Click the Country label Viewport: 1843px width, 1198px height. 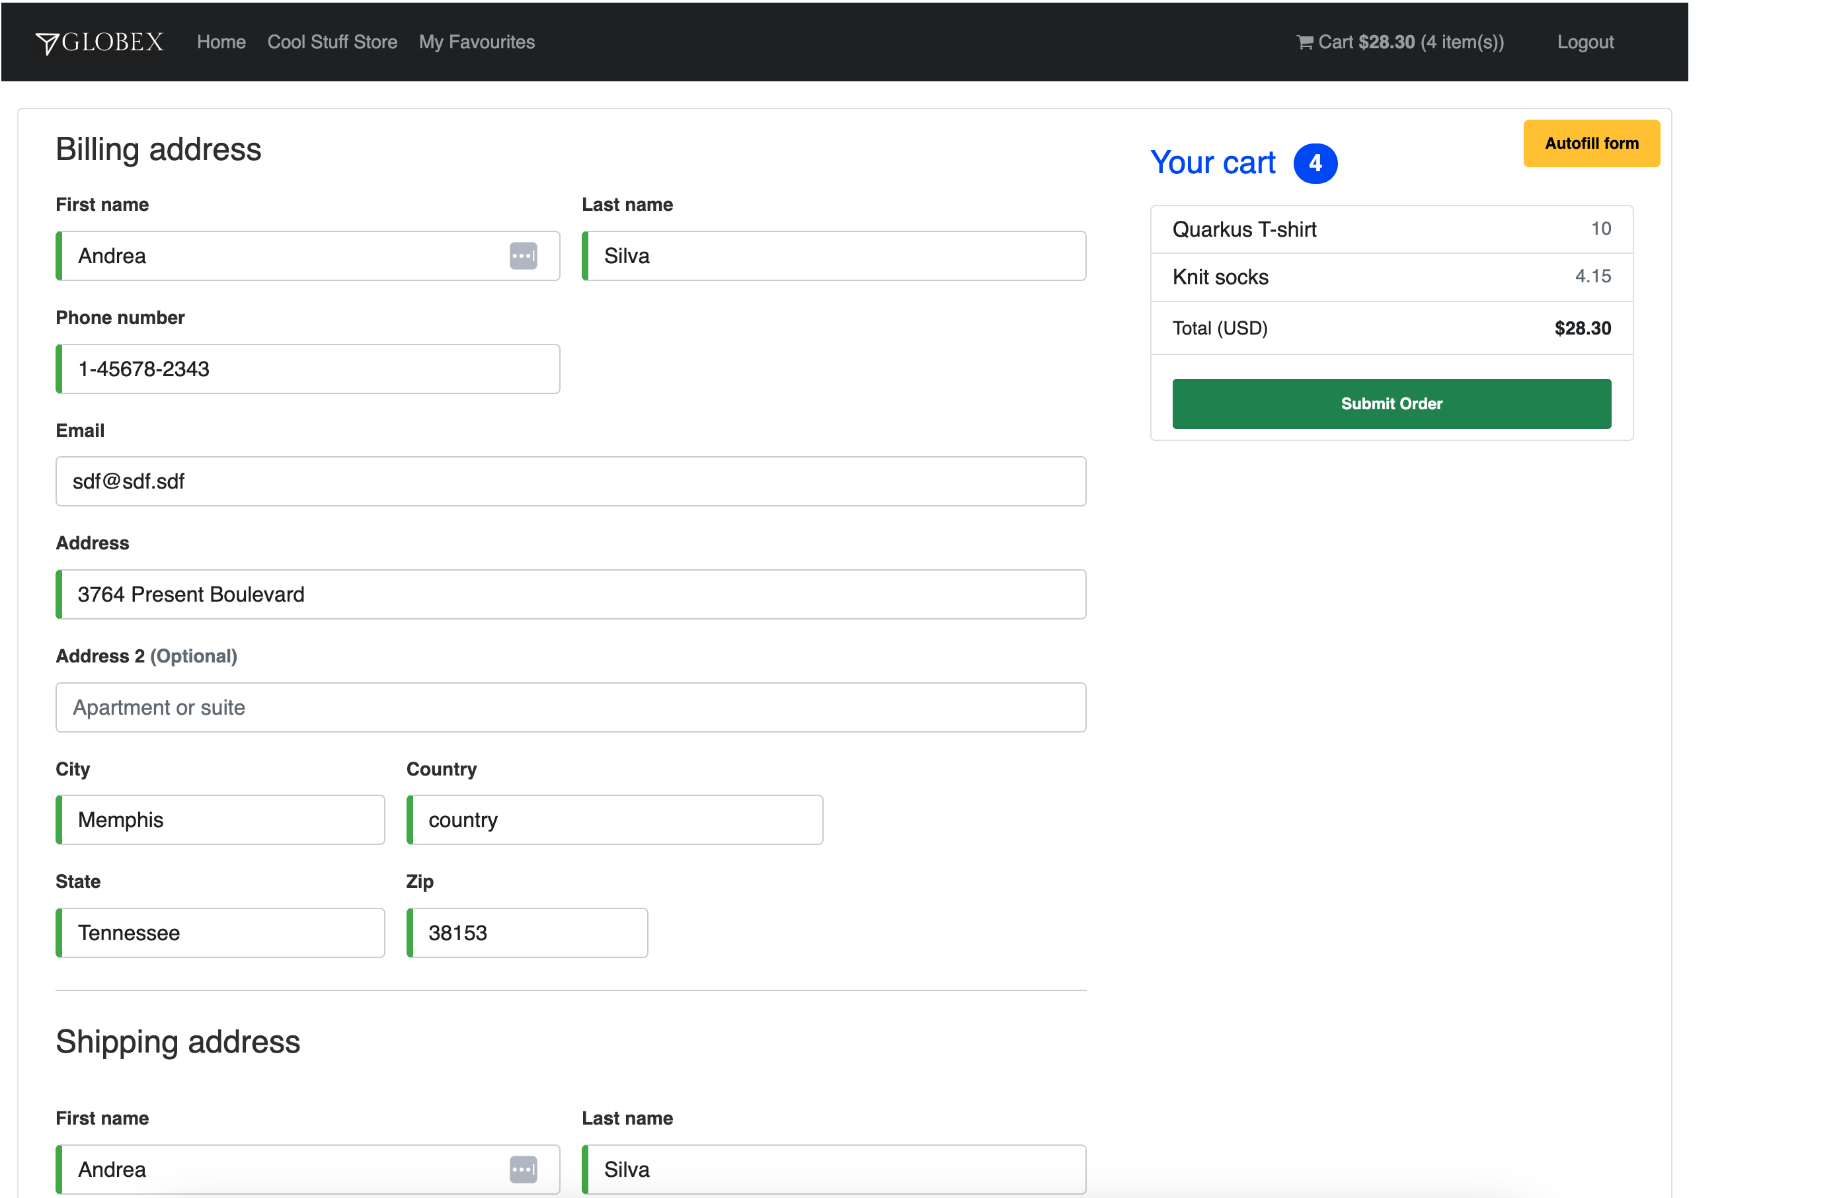pos(442,770)
